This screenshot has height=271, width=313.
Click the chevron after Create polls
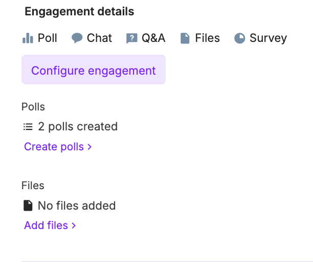(90, 147)
